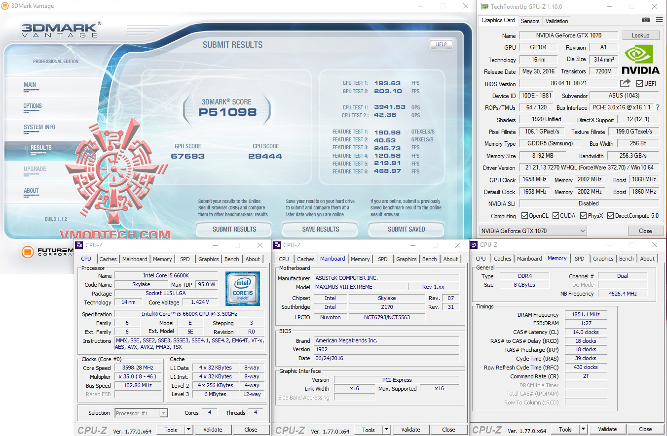This screenshot has width=667, height=436.
Task: Click title bar icon of CPU-Z CPU window
Action: [x=79, y=245]
